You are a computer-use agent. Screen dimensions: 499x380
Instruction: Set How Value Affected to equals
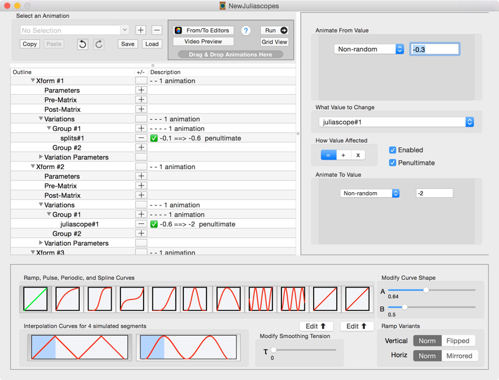pos(329,155)
